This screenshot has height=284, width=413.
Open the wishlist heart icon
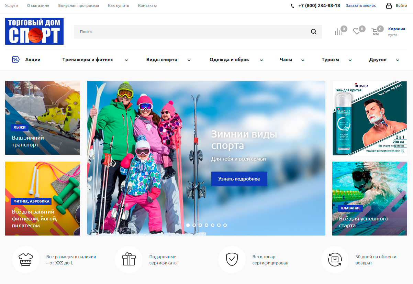tap(357, 32)
